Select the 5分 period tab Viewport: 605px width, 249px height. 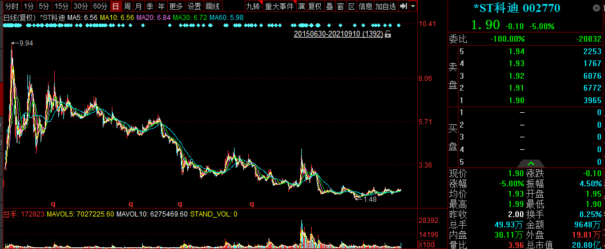point(44,6)
